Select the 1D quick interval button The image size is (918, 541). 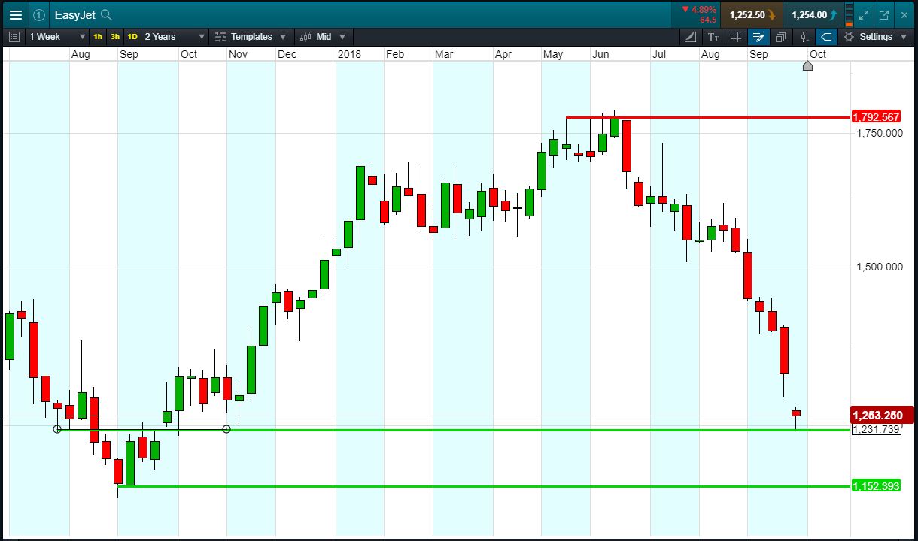[132, 37]
